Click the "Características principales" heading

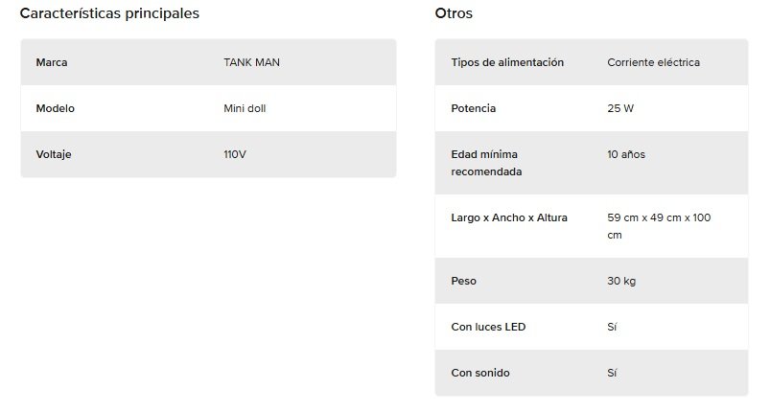[x=110, y=14]
